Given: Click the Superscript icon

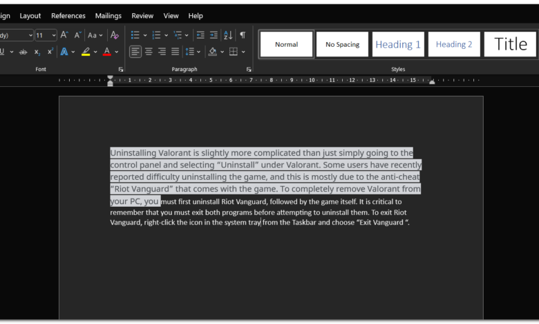Looking at the screenshot, I should (50, 52).
